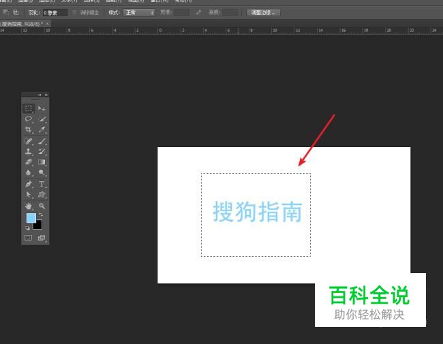Select the Horizontal Type tool
Viewport: 443px width, 344px height.
coord(42,184)
